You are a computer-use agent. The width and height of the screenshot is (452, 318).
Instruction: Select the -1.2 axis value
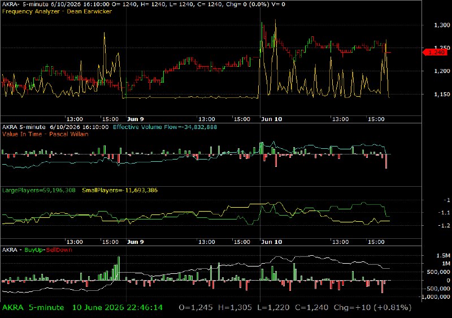point(444,225)
